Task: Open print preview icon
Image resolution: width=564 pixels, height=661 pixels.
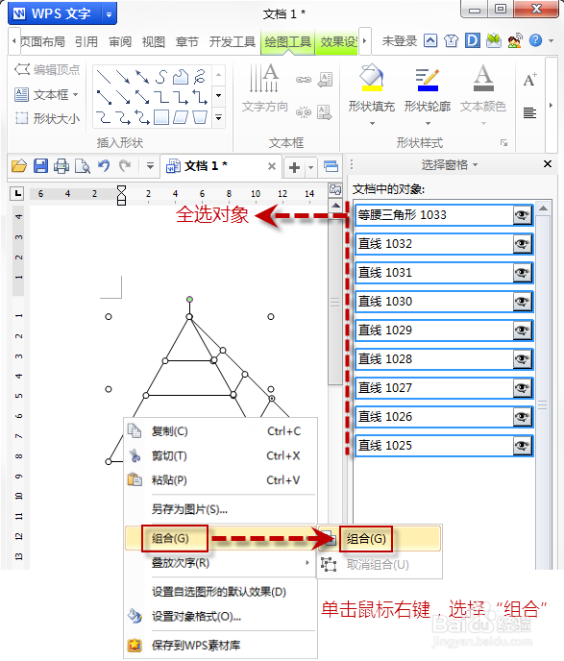Action: [83, 166]
